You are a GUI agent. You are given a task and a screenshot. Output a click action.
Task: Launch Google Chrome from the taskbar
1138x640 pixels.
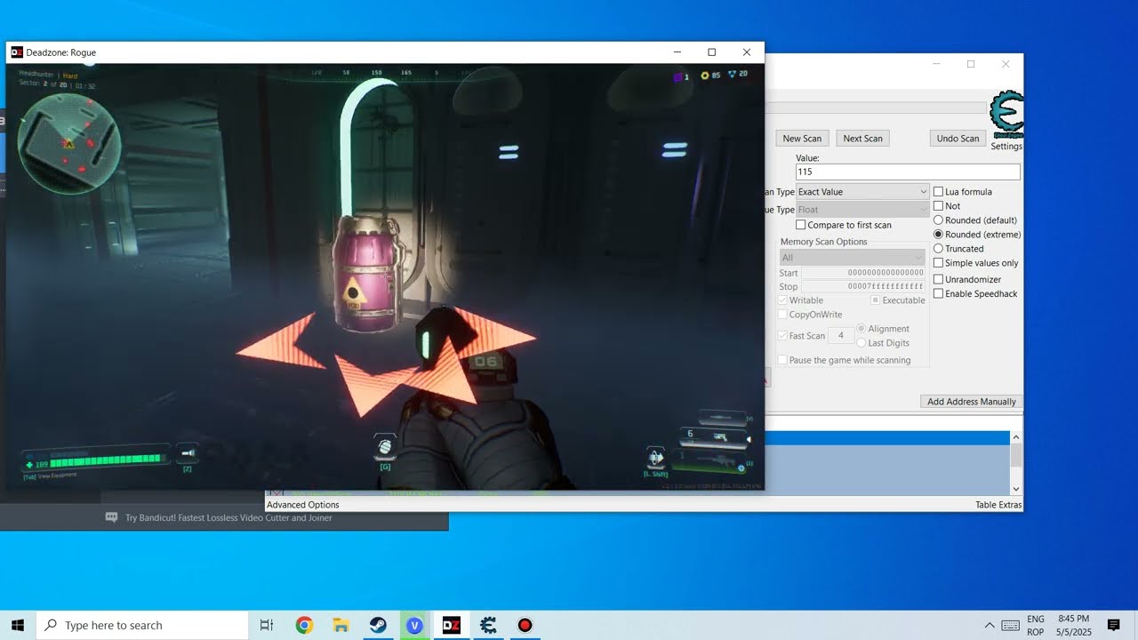[x=304, y=625]
